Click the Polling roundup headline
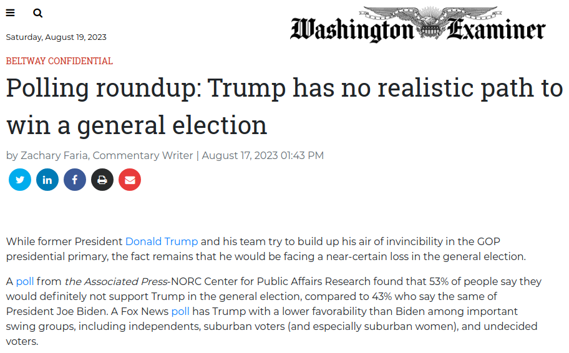The image size is (569, 353). pyautogui.click(x=284, y=106)
